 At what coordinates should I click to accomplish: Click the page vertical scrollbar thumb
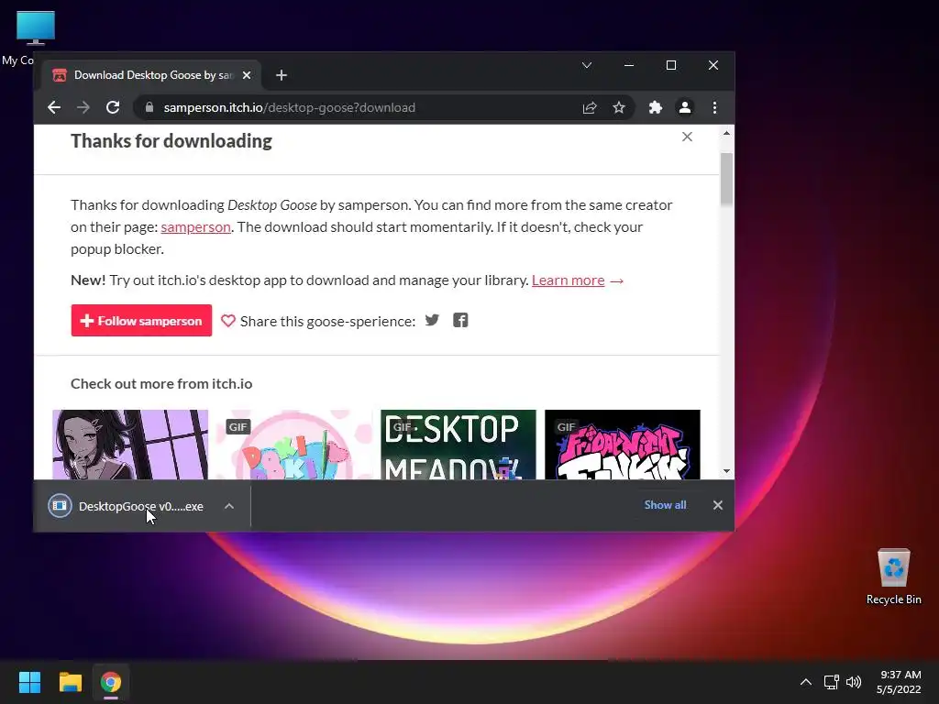point(726,179)
